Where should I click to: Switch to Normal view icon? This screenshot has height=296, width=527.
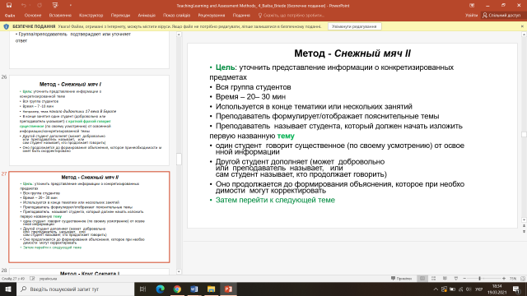[x=422, y=279]
